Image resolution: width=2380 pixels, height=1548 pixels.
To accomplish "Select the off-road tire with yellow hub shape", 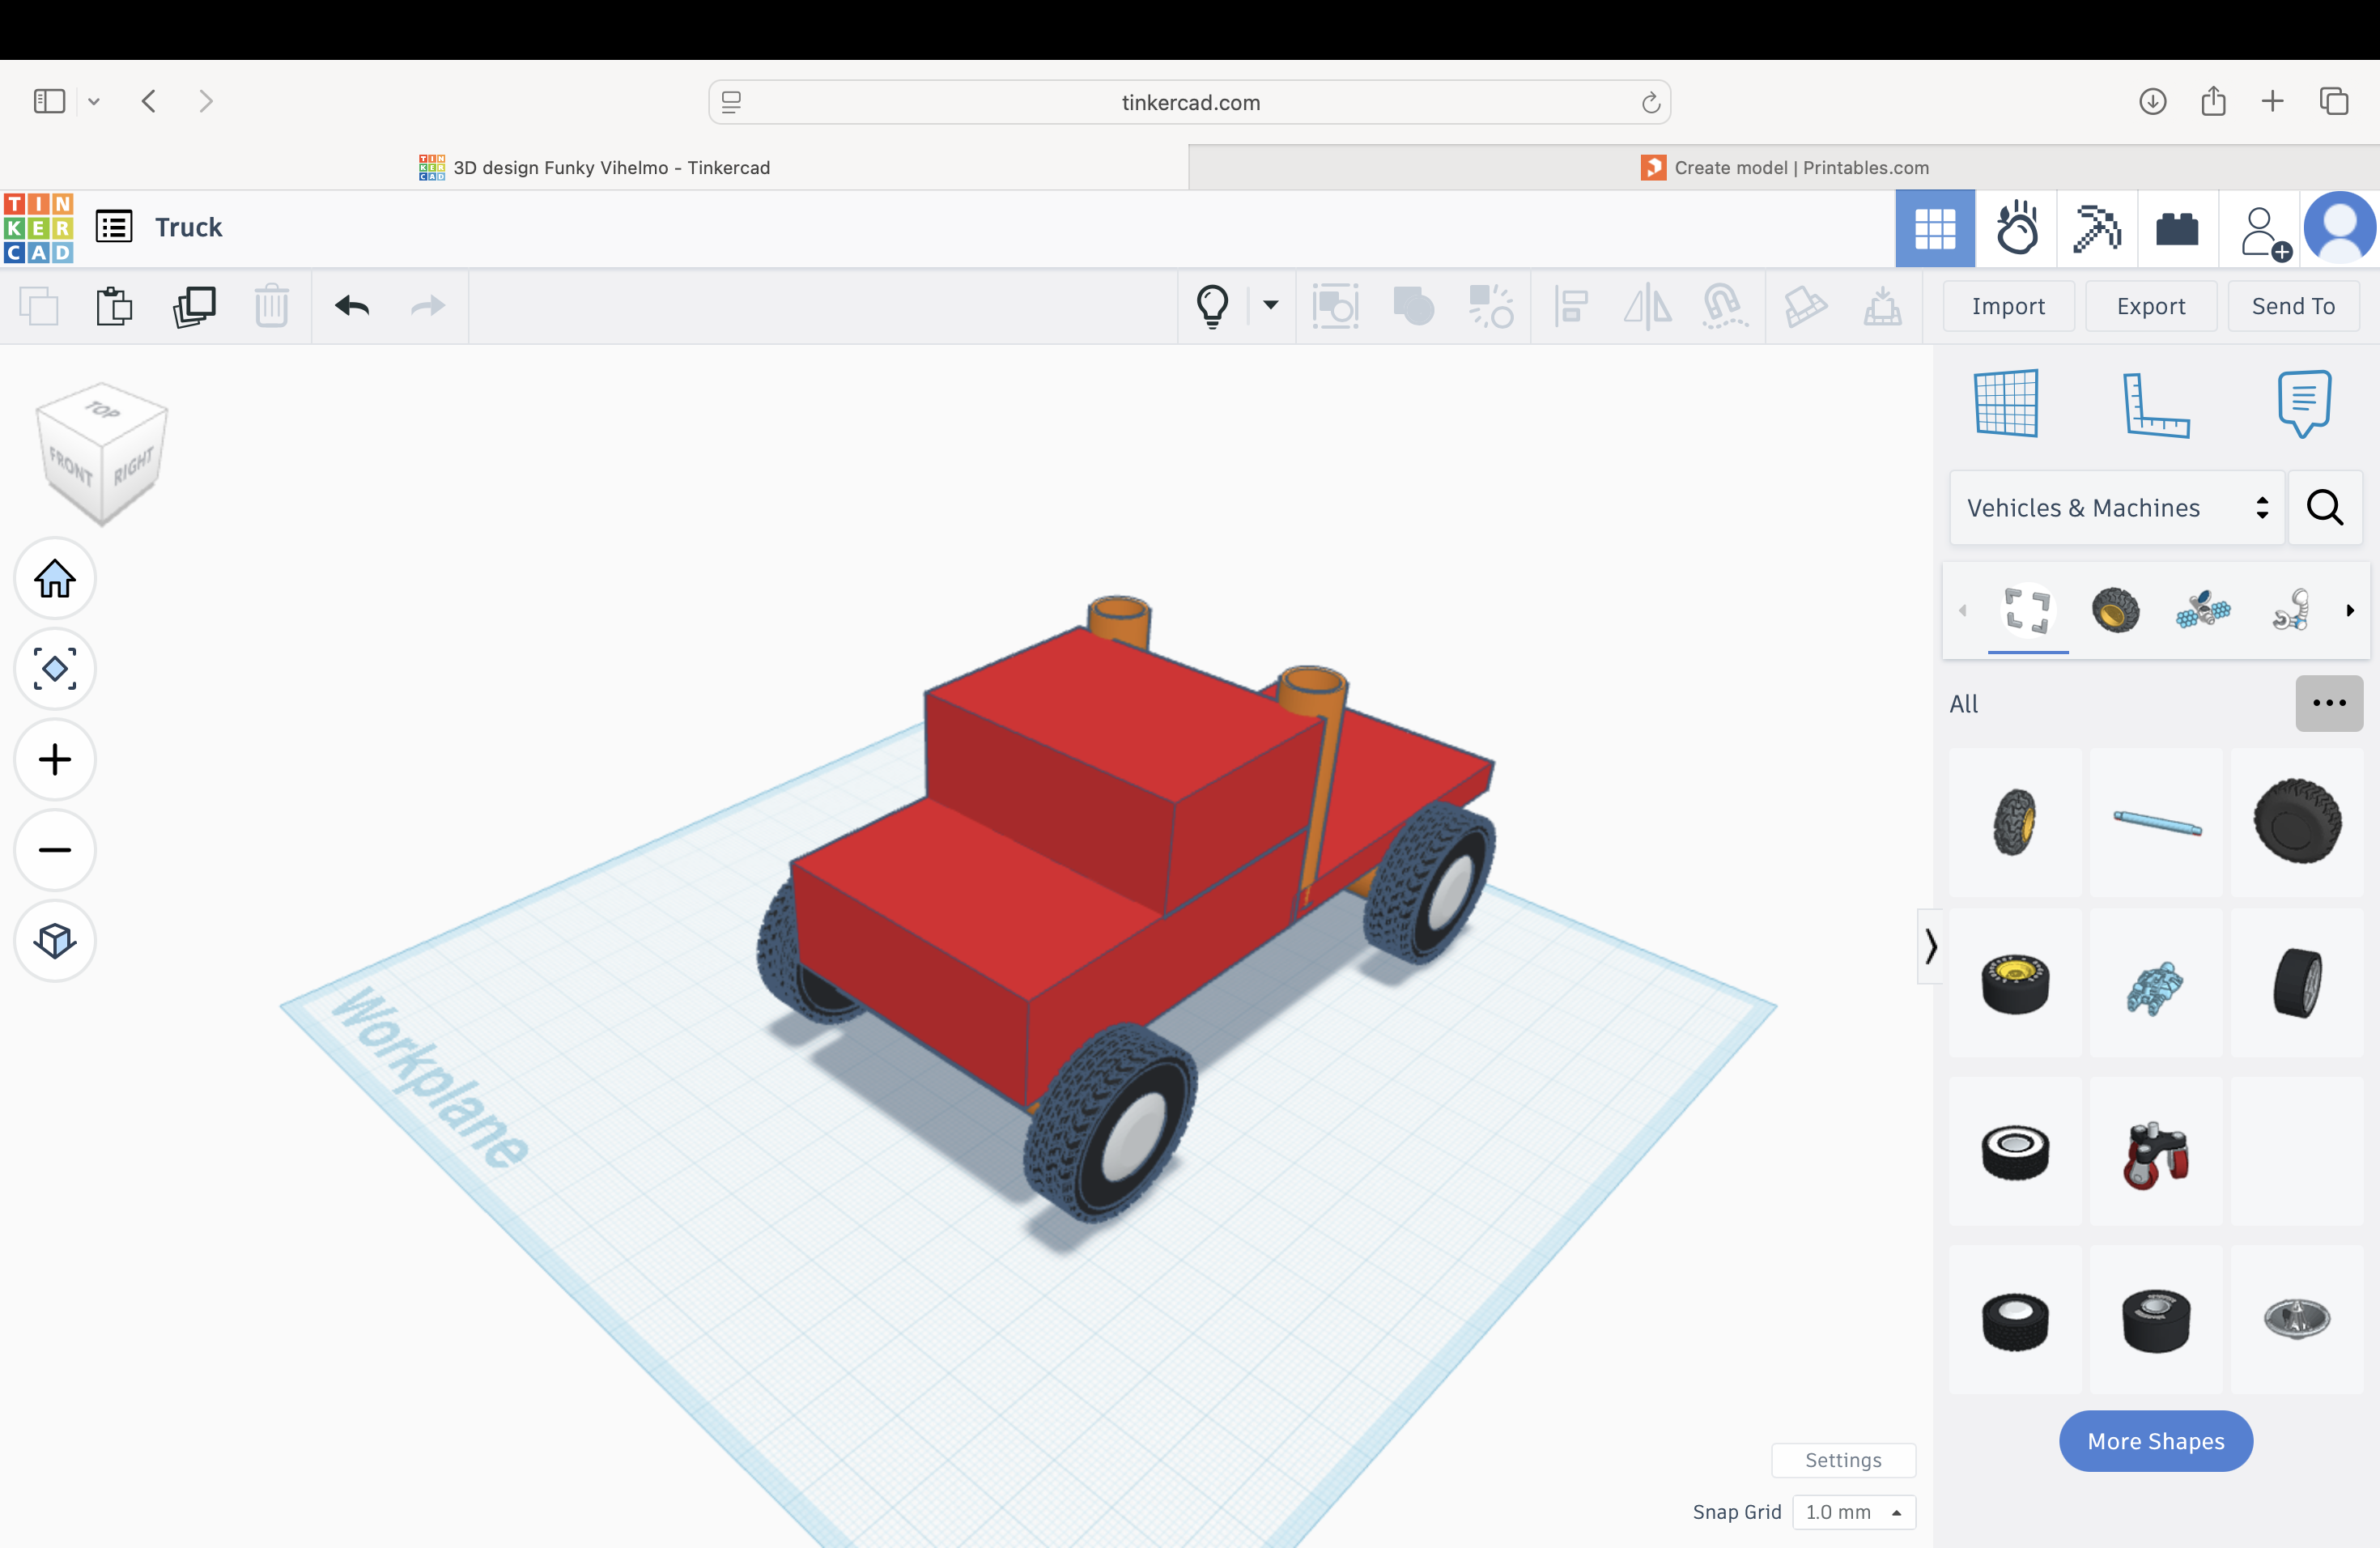I will [x=2015, y=822].
